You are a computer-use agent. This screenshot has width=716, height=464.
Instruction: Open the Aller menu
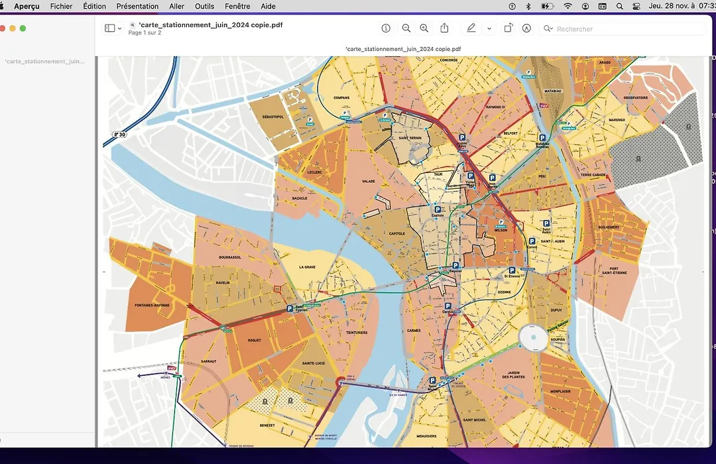point(177,7)
